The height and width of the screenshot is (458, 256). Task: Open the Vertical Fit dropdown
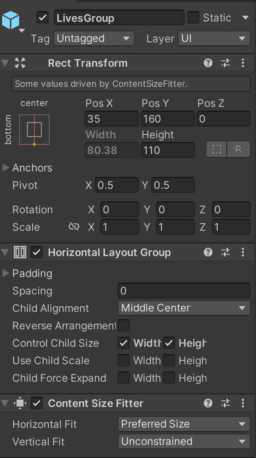point(183,441)
